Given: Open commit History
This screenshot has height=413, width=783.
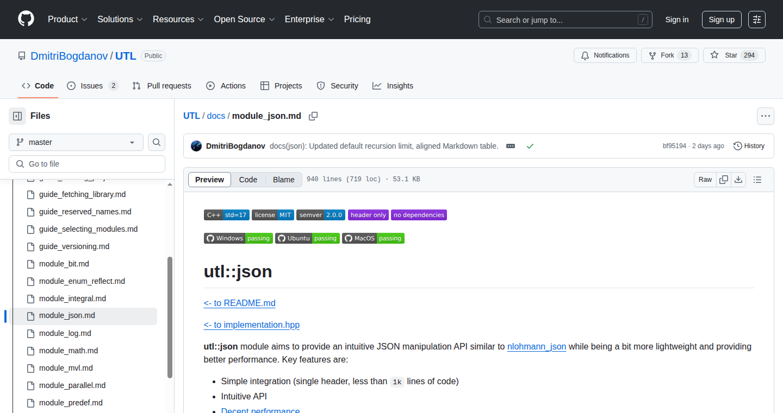Looking at the screenshot, I should pyautogui.click(x=749, y=146).
